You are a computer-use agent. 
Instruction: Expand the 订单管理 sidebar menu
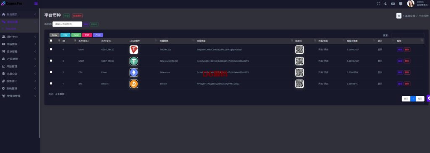[x=18, y=51]
